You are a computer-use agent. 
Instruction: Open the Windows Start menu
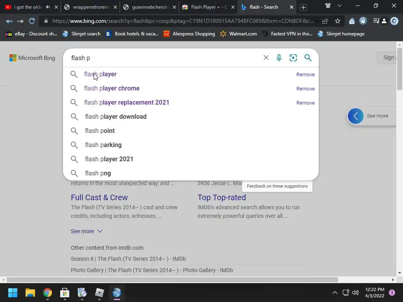tap(13, 293)
